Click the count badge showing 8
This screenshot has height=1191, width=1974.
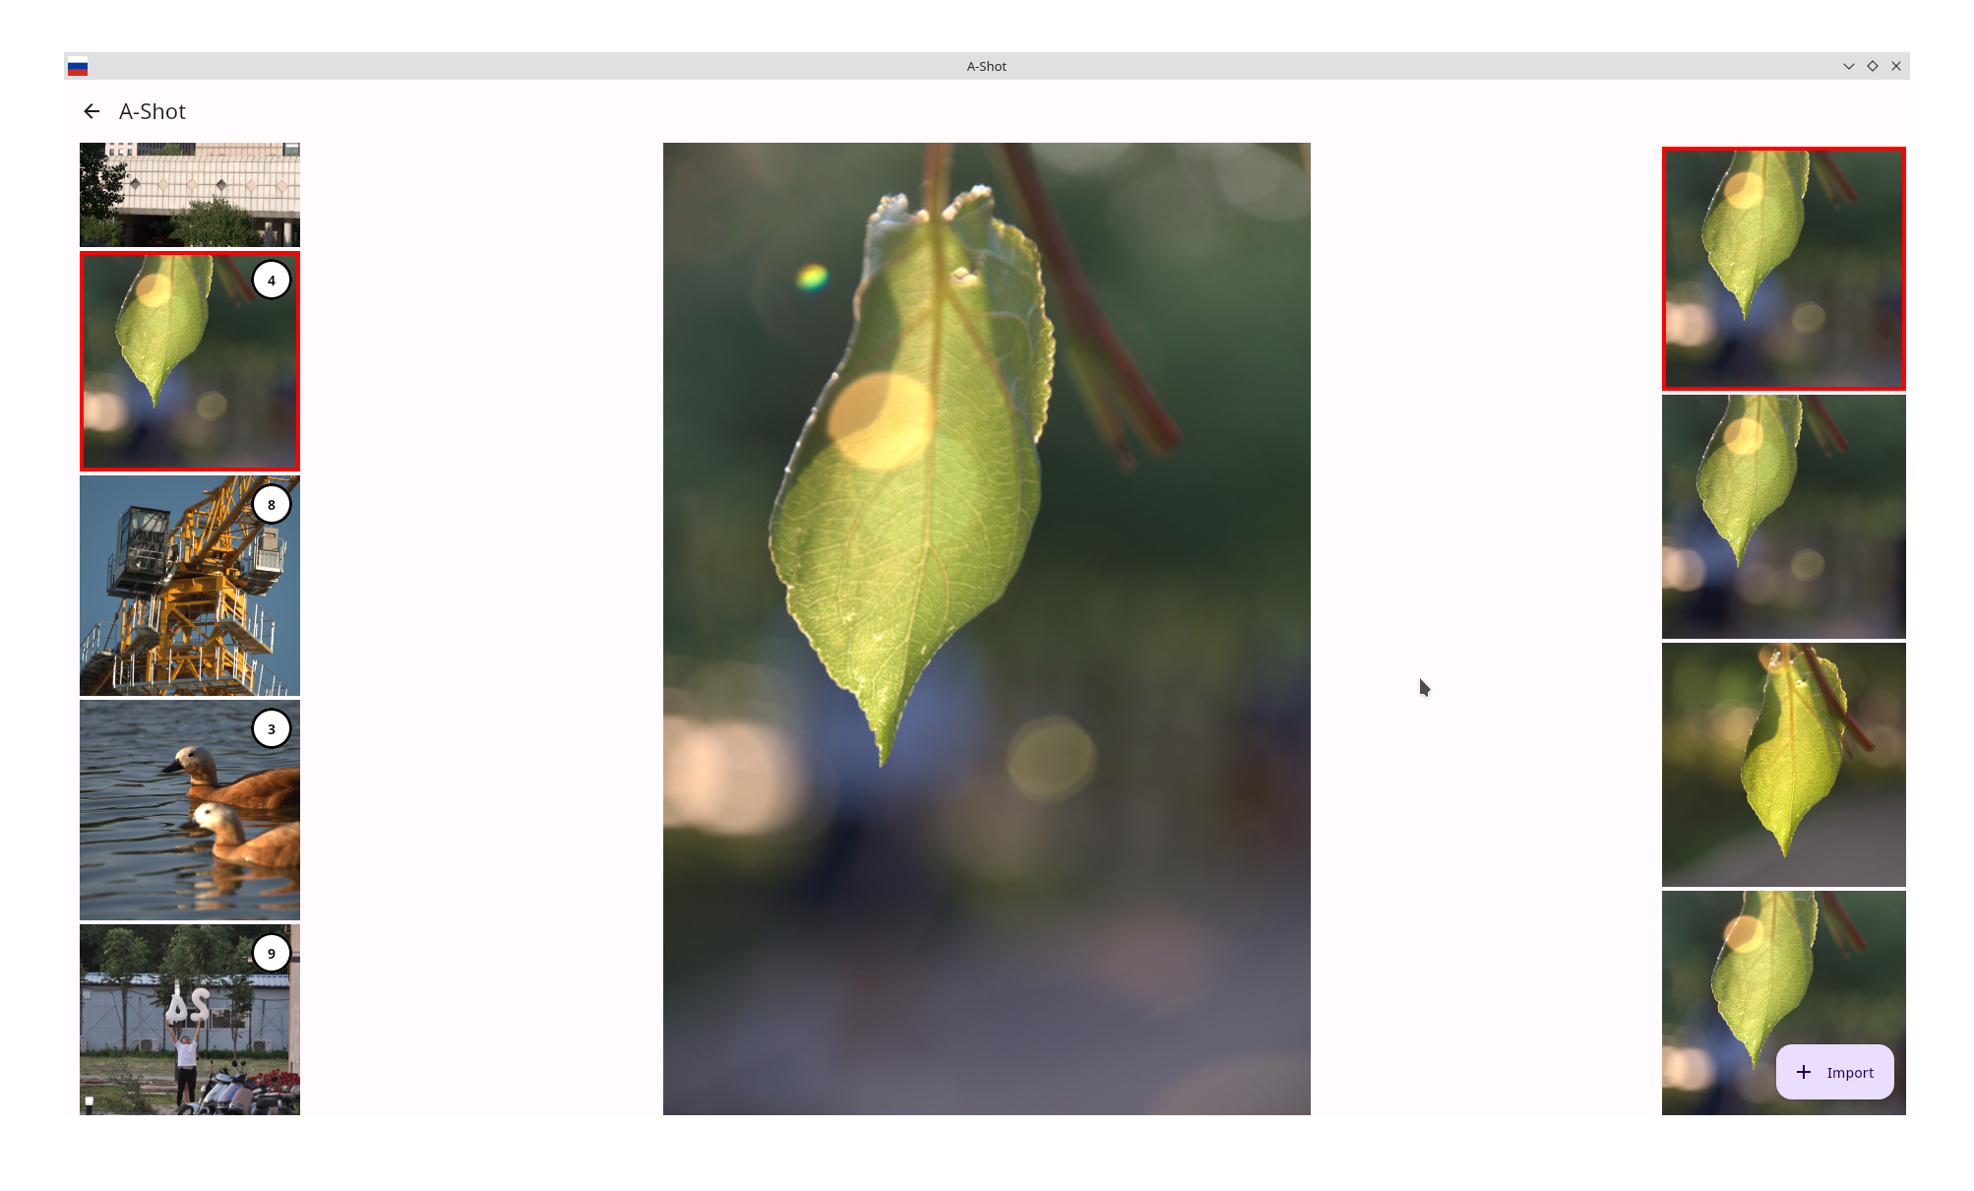point(272,505)
